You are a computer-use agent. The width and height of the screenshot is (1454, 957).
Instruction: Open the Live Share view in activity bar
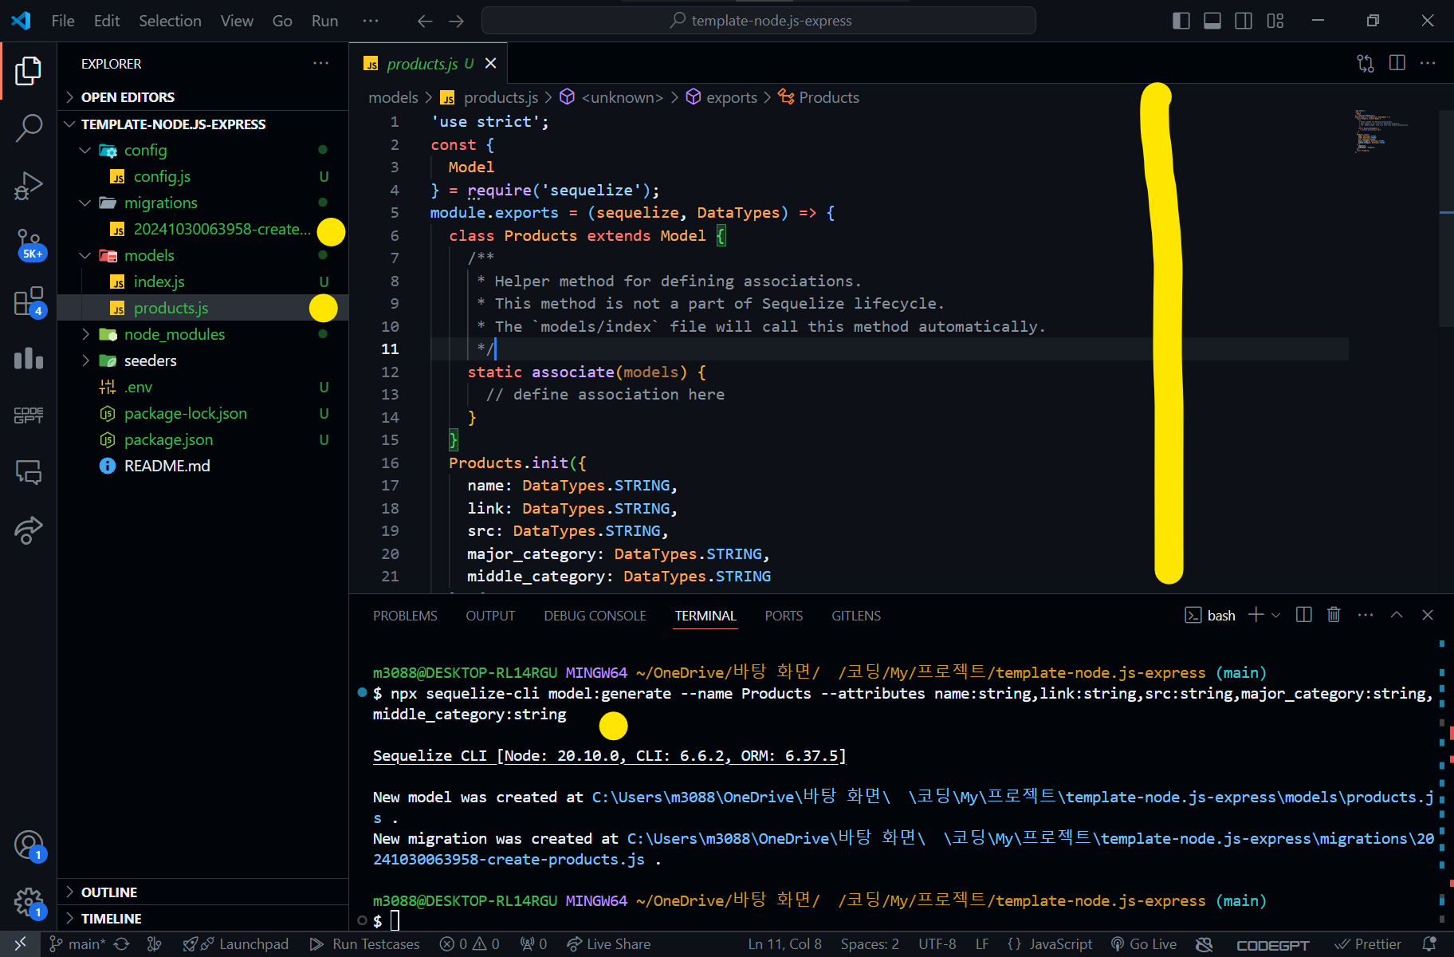click(29, 530)
